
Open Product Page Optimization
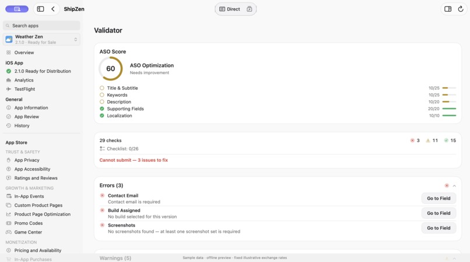click(x=42, y=214)
